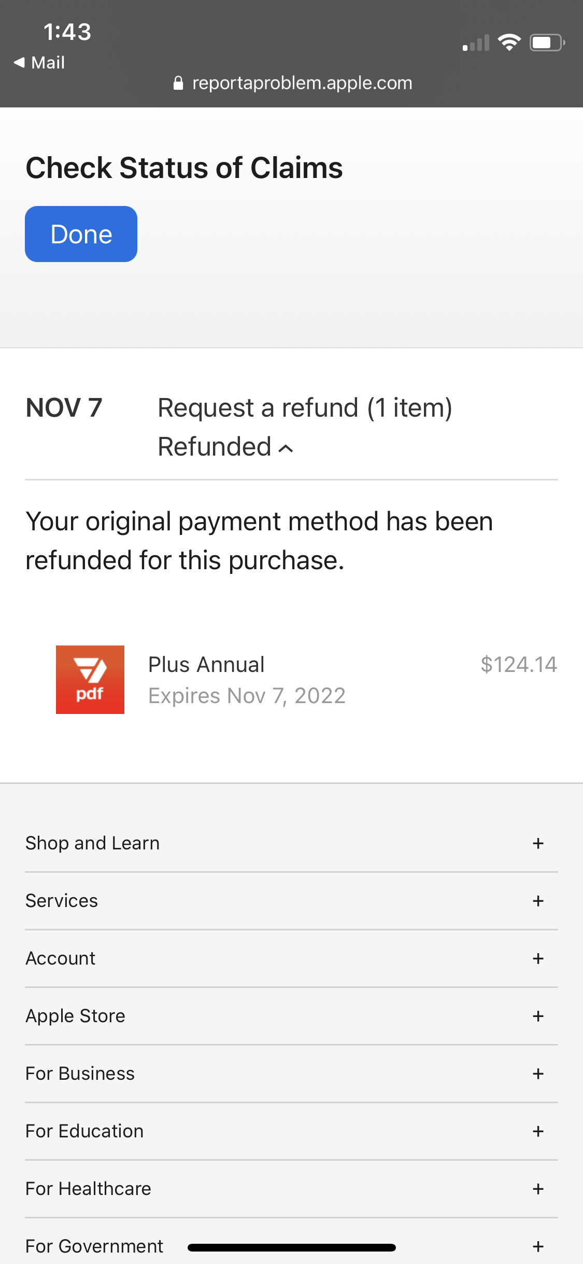This screenshot has width=583, height=1264.
Task: Open the For Business footer menu
Action: coord(80,1074)
